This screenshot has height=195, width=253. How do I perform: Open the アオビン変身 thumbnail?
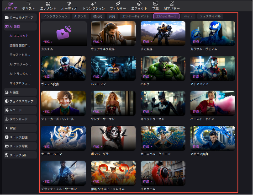tap(213, 138)
